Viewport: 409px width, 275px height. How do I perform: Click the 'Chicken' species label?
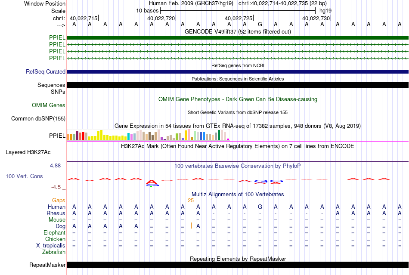tap(55, 239)
